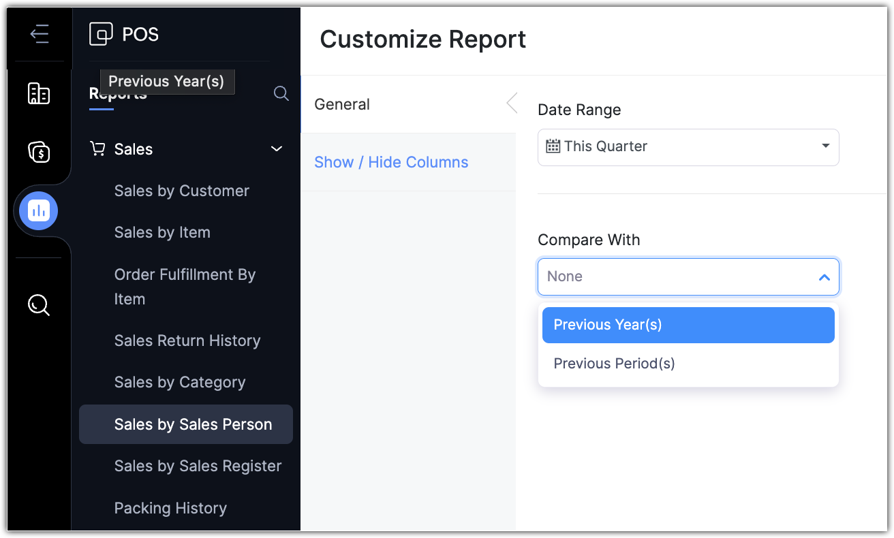Click the magnifier search icon in the left rail
The width and height of the screenshot is (894, 538).
(39, 305)
